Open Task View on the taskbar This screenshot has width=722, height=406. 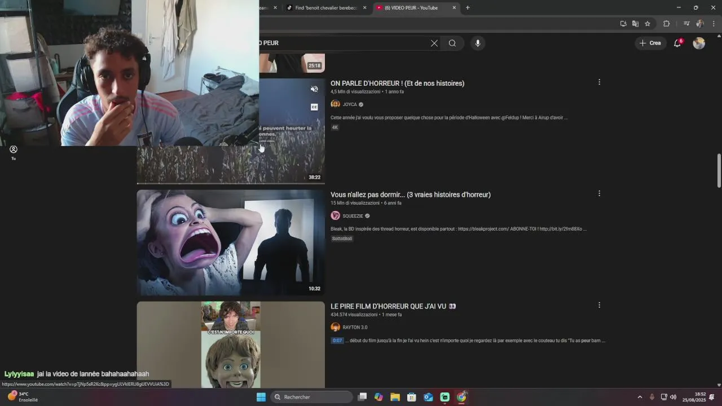point(362,397)
